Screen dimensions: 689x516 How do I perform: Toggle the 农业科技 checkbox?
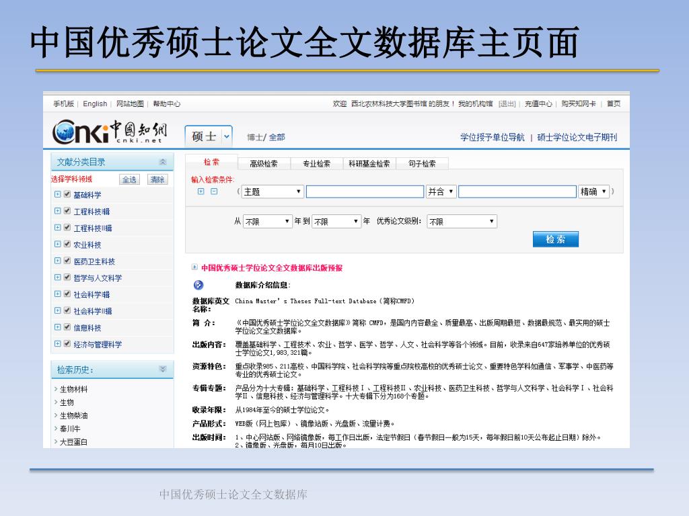(x=67, y=244)
